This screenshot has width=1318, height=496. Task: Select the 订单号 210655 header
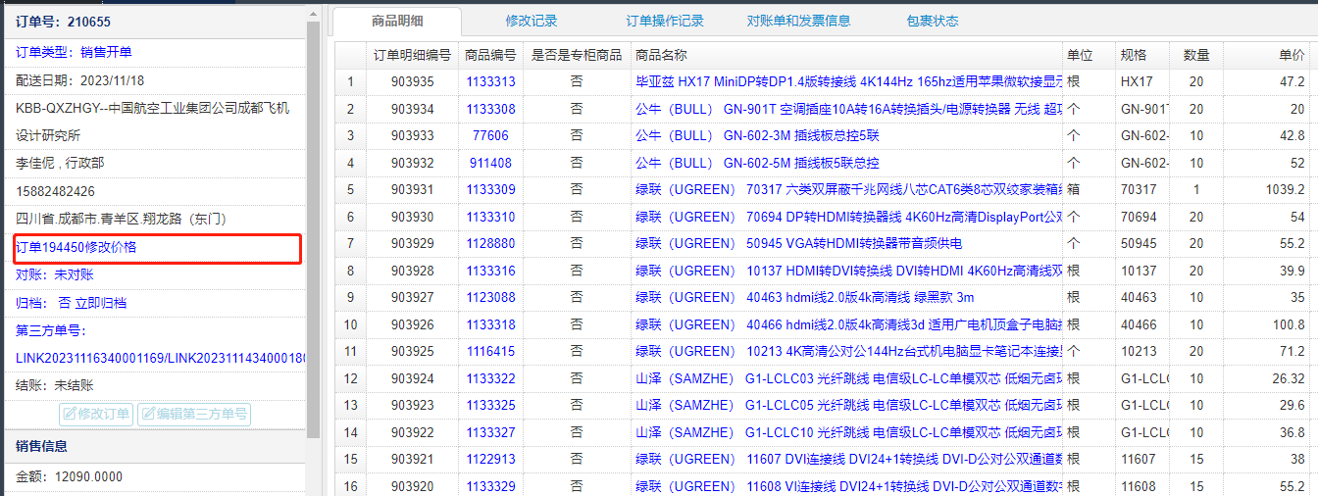(63, 21)
